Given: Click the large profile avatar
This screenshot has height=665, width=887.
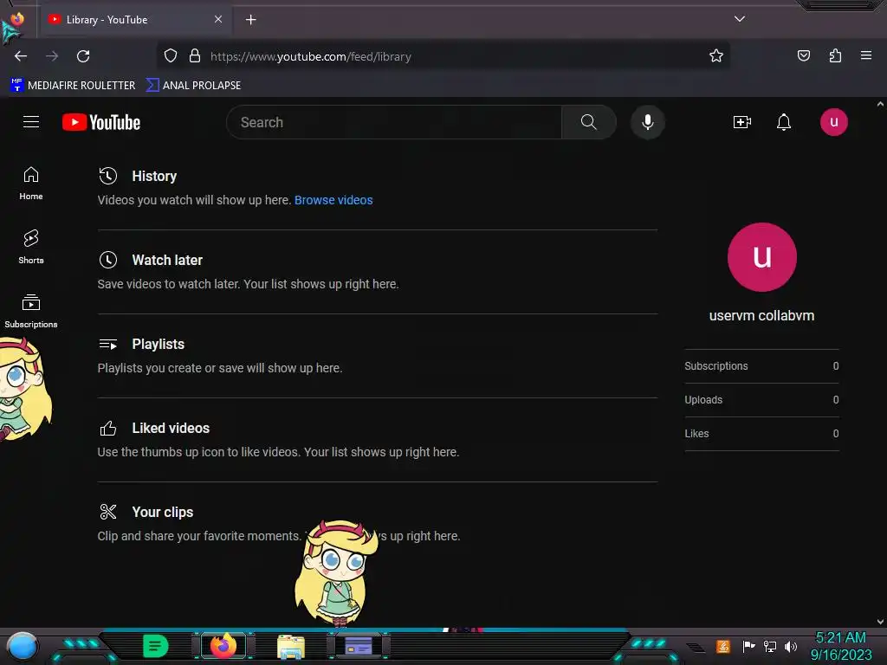Looking at the screenshot, I should 762,257.
